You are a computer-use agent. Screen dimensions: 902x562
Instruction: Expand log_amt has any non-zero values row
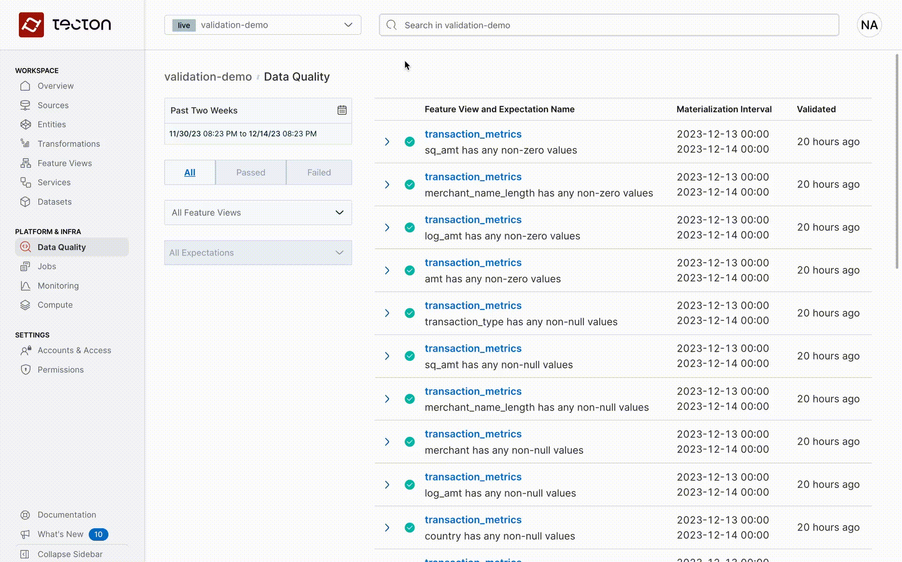387,227
